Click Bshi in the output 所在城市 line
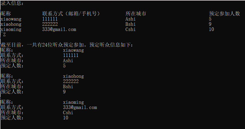The image size is (245, 129). [x=68, y=87]
